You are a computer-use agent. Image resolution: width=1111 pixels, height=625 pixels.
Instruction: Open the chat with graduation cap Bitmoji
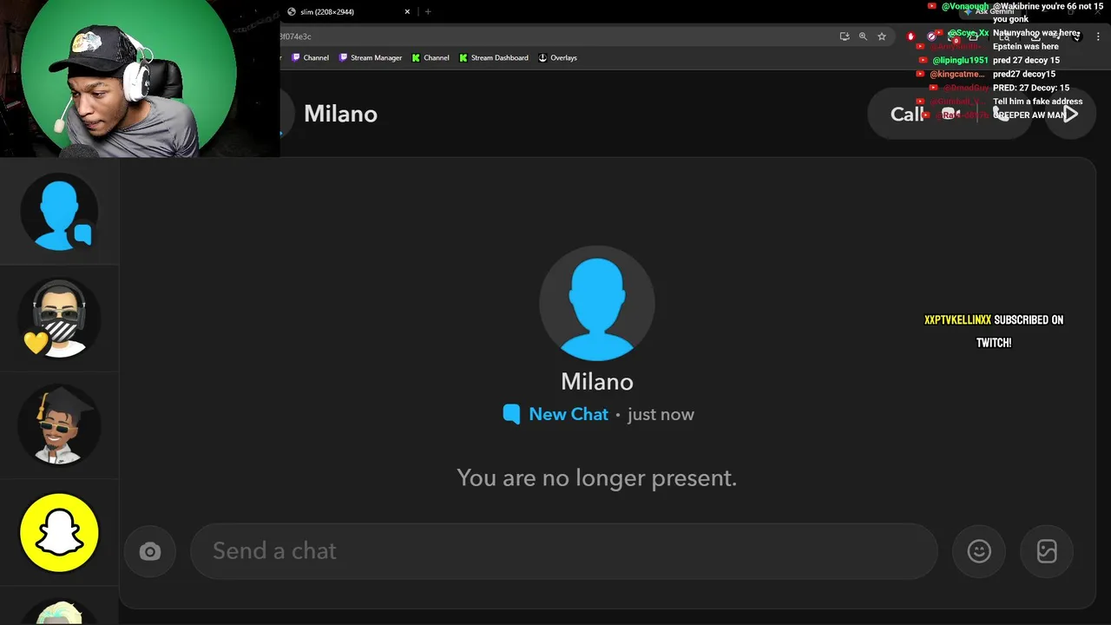[x=59, y=425]
